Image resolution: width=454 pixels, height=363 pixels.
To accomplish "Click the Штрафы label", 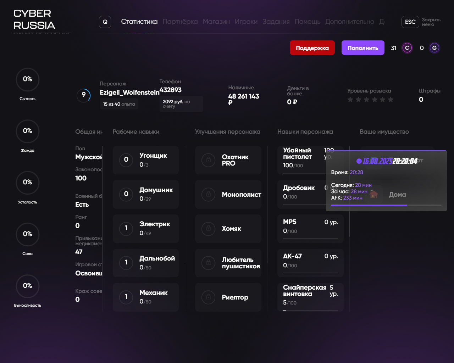I will coord(430,91).
